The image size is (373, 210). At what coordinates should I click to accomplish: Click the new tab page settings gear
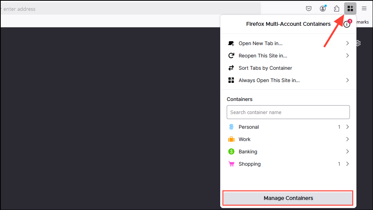(x=358, y=43)
